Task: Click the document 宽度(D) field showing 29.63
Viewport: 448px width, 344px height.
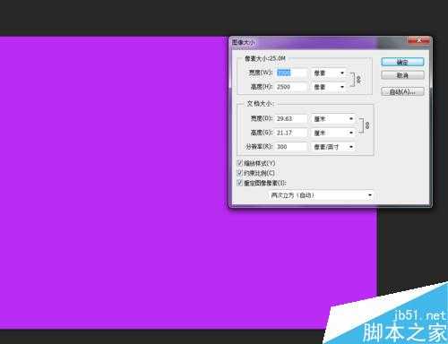Action: [x=291, y=118]
